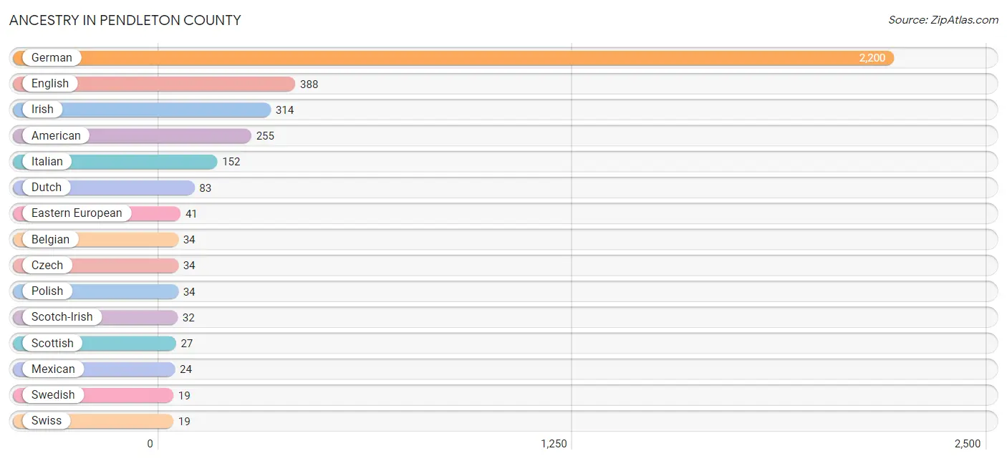The image size is (1007, 461).
Task: Click the Eastern European label
Action: pyautogui.click(x=77, y=213)
